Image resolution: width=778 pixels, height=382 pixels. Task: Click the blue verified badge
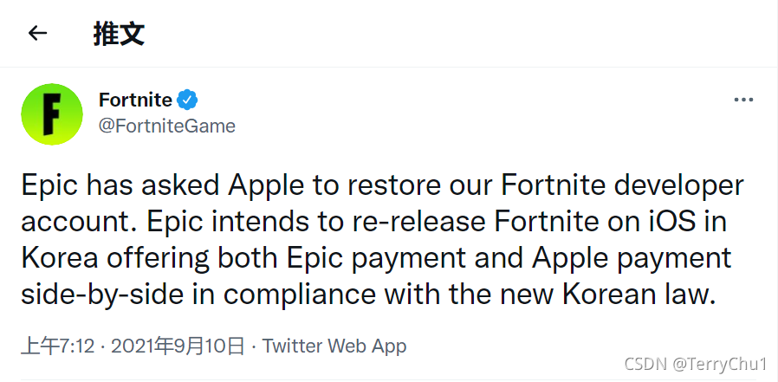tap(187, 100)
